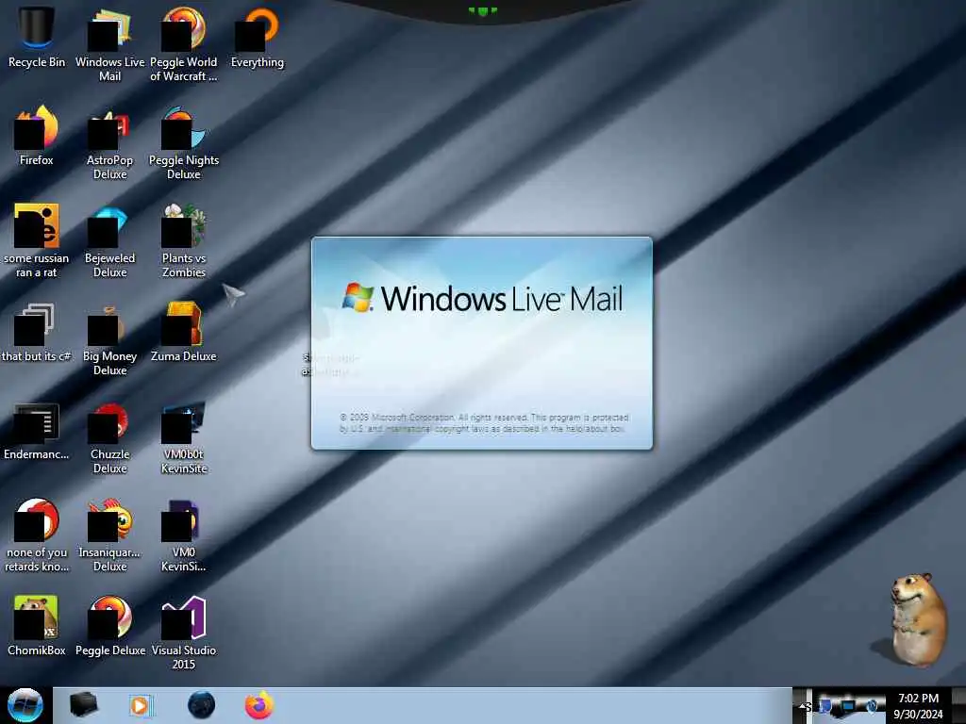This screenshot has height=724, width=966.
Task: Click the hamster desktop mascot
Action: click(x=917, y=618)
